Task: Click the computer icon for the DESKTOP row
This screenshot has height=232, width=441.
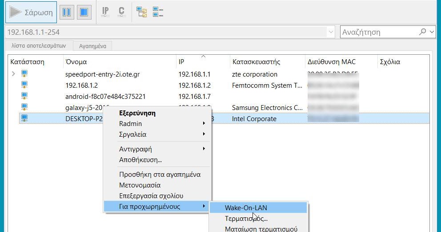Action: click(24, 118)
